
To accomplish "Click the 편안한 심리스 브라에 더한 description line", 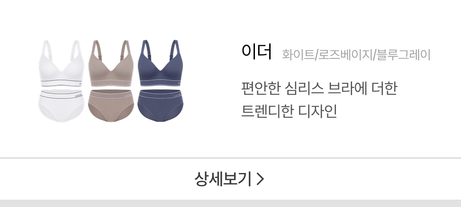I will (319, 88).
